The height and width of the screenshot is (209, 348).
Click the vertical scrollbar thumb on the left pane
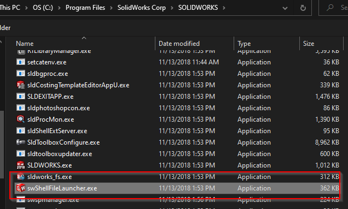coord(2,145)
